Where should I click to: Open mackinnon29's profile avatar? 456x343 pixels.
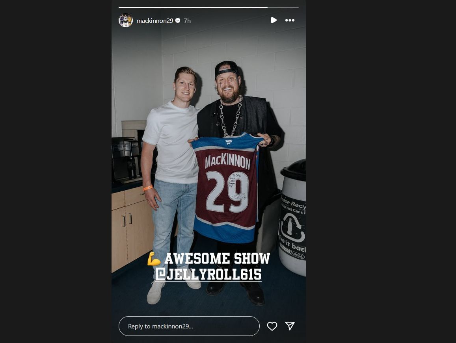[126, 20]
